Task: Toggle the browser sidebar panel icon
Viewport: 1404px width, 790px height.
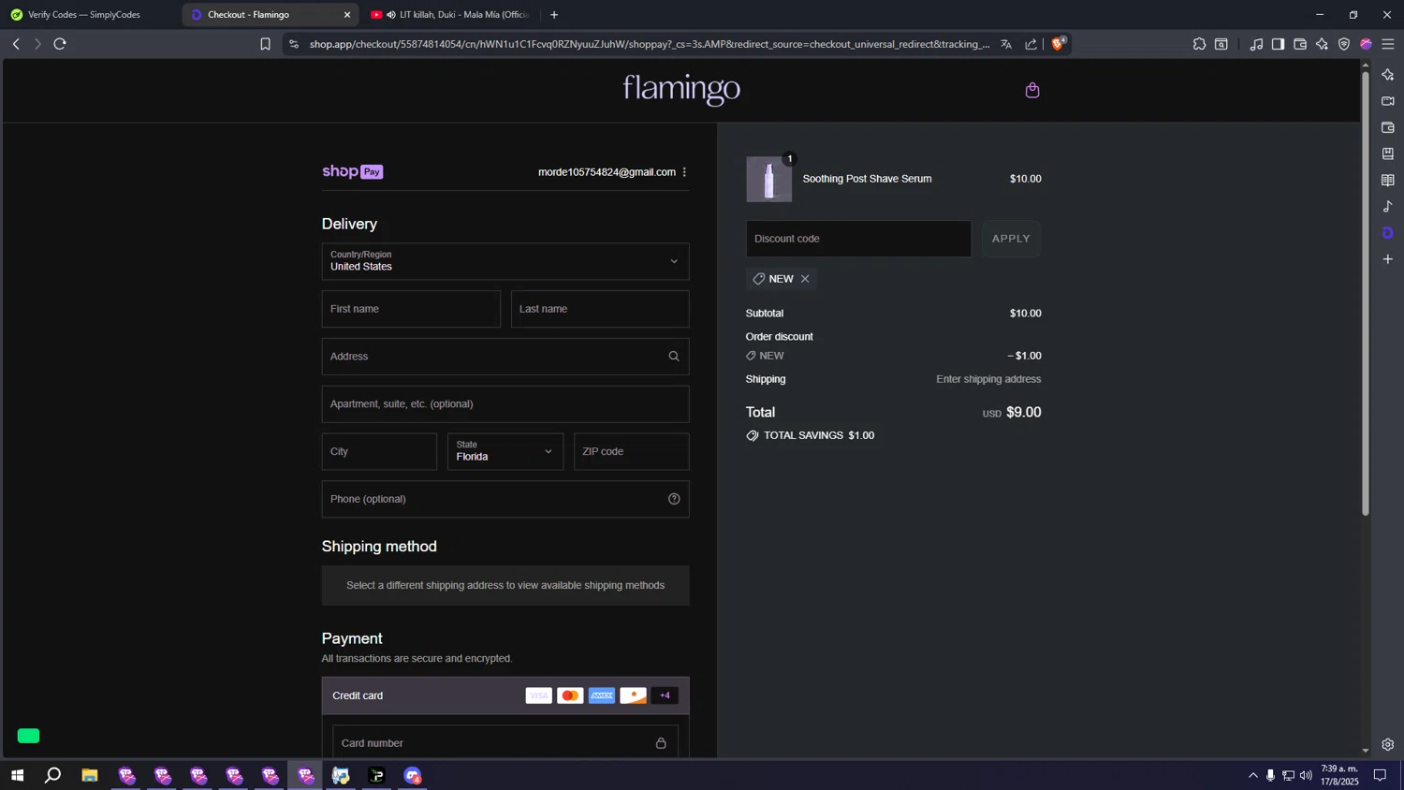Action: [1278, 44]
